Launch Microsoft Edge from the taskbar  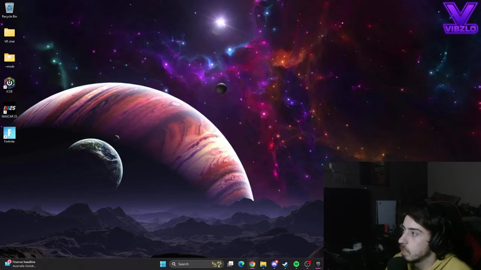pos(241,264)
